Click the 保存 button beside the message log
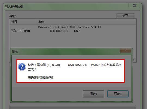Image resolution: width=147 pixels, height=109 pixels. coord(125,16)
